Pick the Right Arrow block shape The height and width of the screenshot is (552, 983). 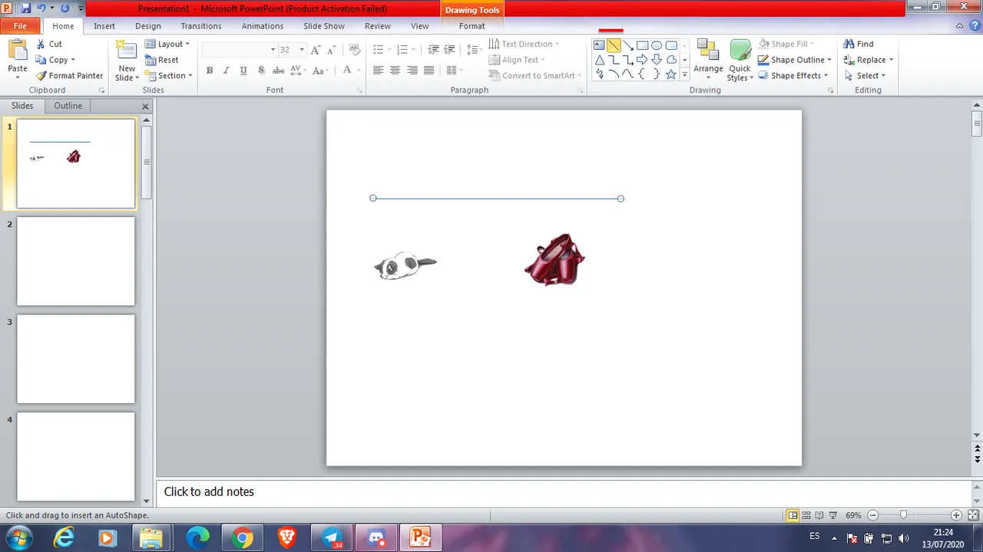click(642, 60)
